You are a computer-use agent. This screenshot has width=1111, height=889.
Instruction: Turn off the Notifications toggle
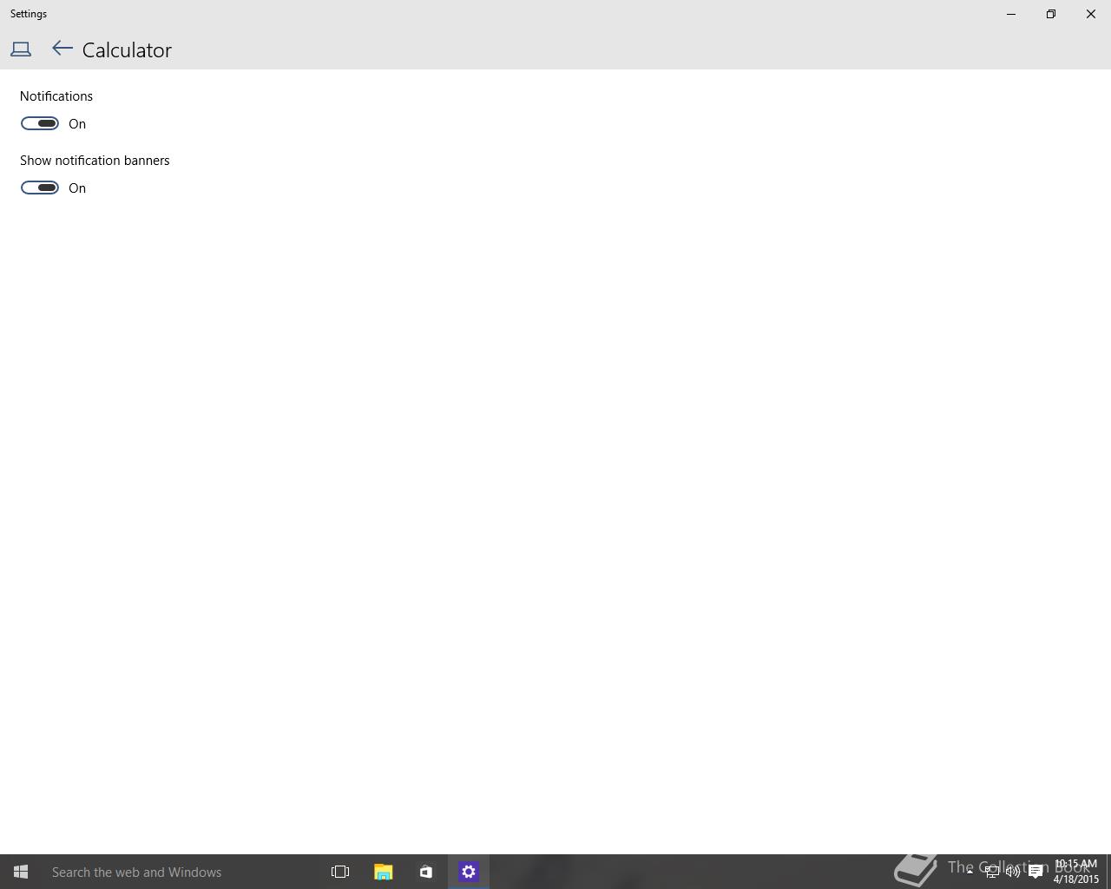(x=40, y=123)
